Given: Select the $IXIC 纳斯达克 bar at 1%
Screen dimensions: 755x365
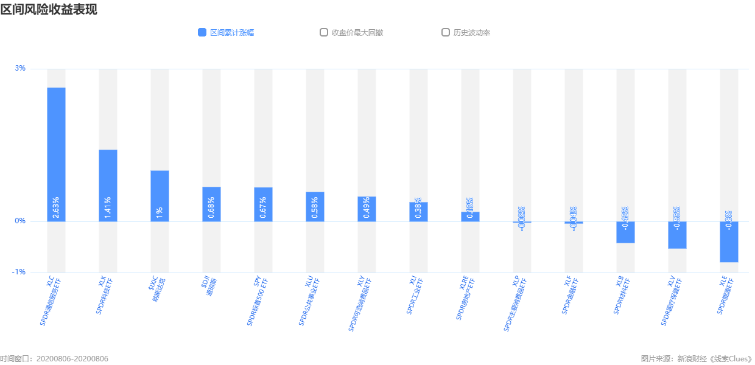Looking at the screenshot, I should [x=160, y=196].
